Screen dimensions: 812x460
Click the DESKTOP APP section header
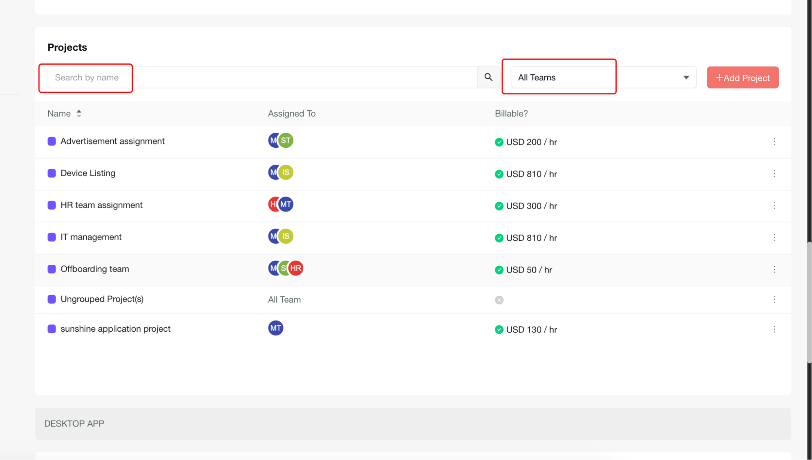click(74, 423)
